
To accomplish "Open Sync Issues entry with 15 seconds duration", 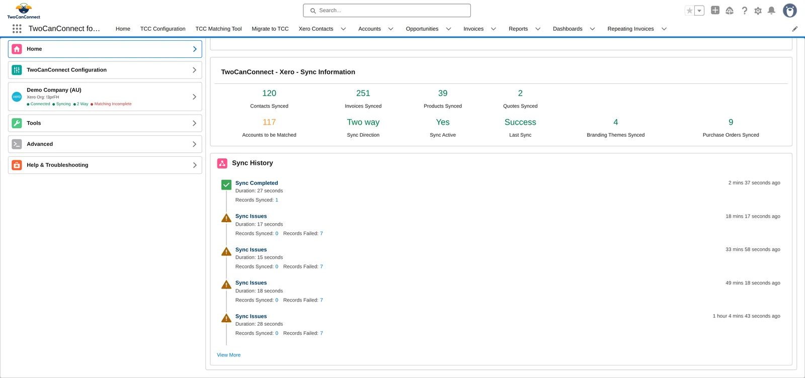I will [x=251, y=249].
